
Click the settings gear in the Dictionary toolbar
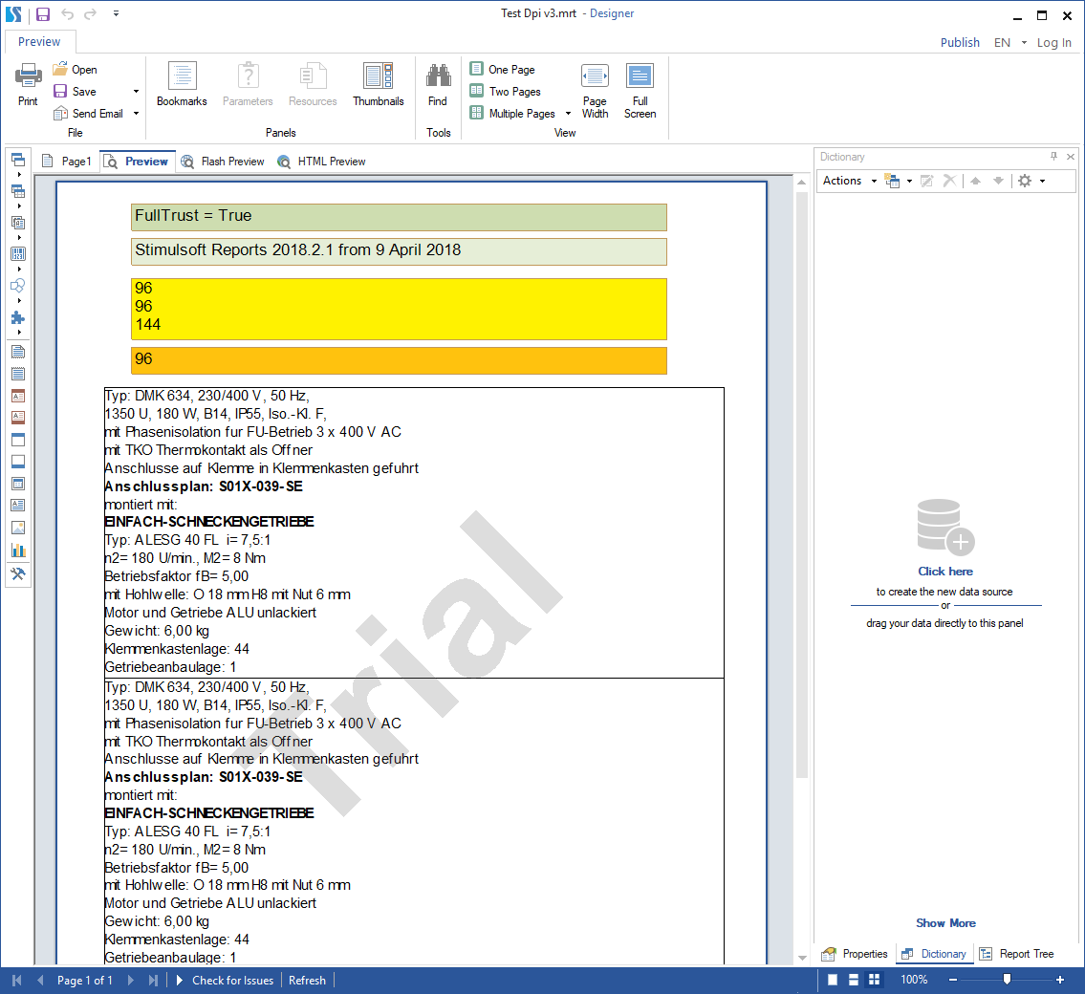coord(1025,181)
